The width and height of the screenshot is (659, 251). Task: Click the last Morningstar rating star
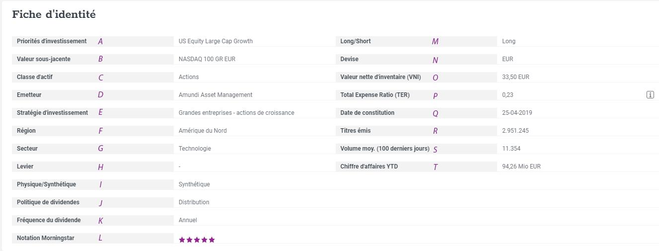click(x=212, y=240)
